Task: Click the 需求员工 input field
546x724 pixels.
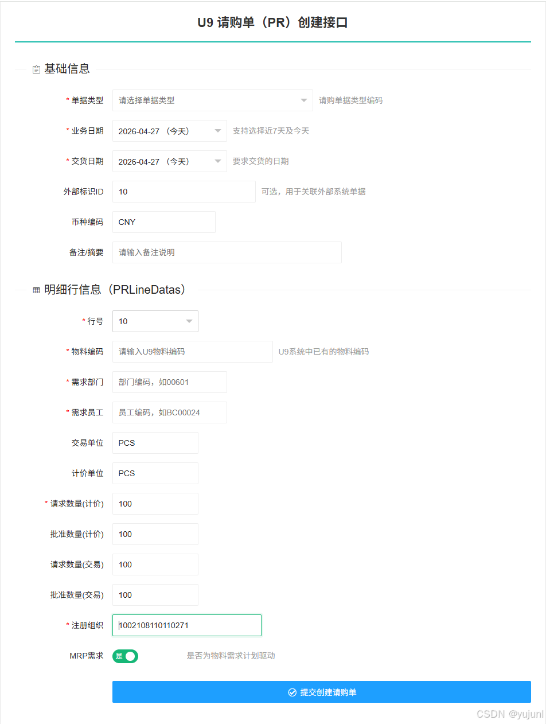Action: 170,412
